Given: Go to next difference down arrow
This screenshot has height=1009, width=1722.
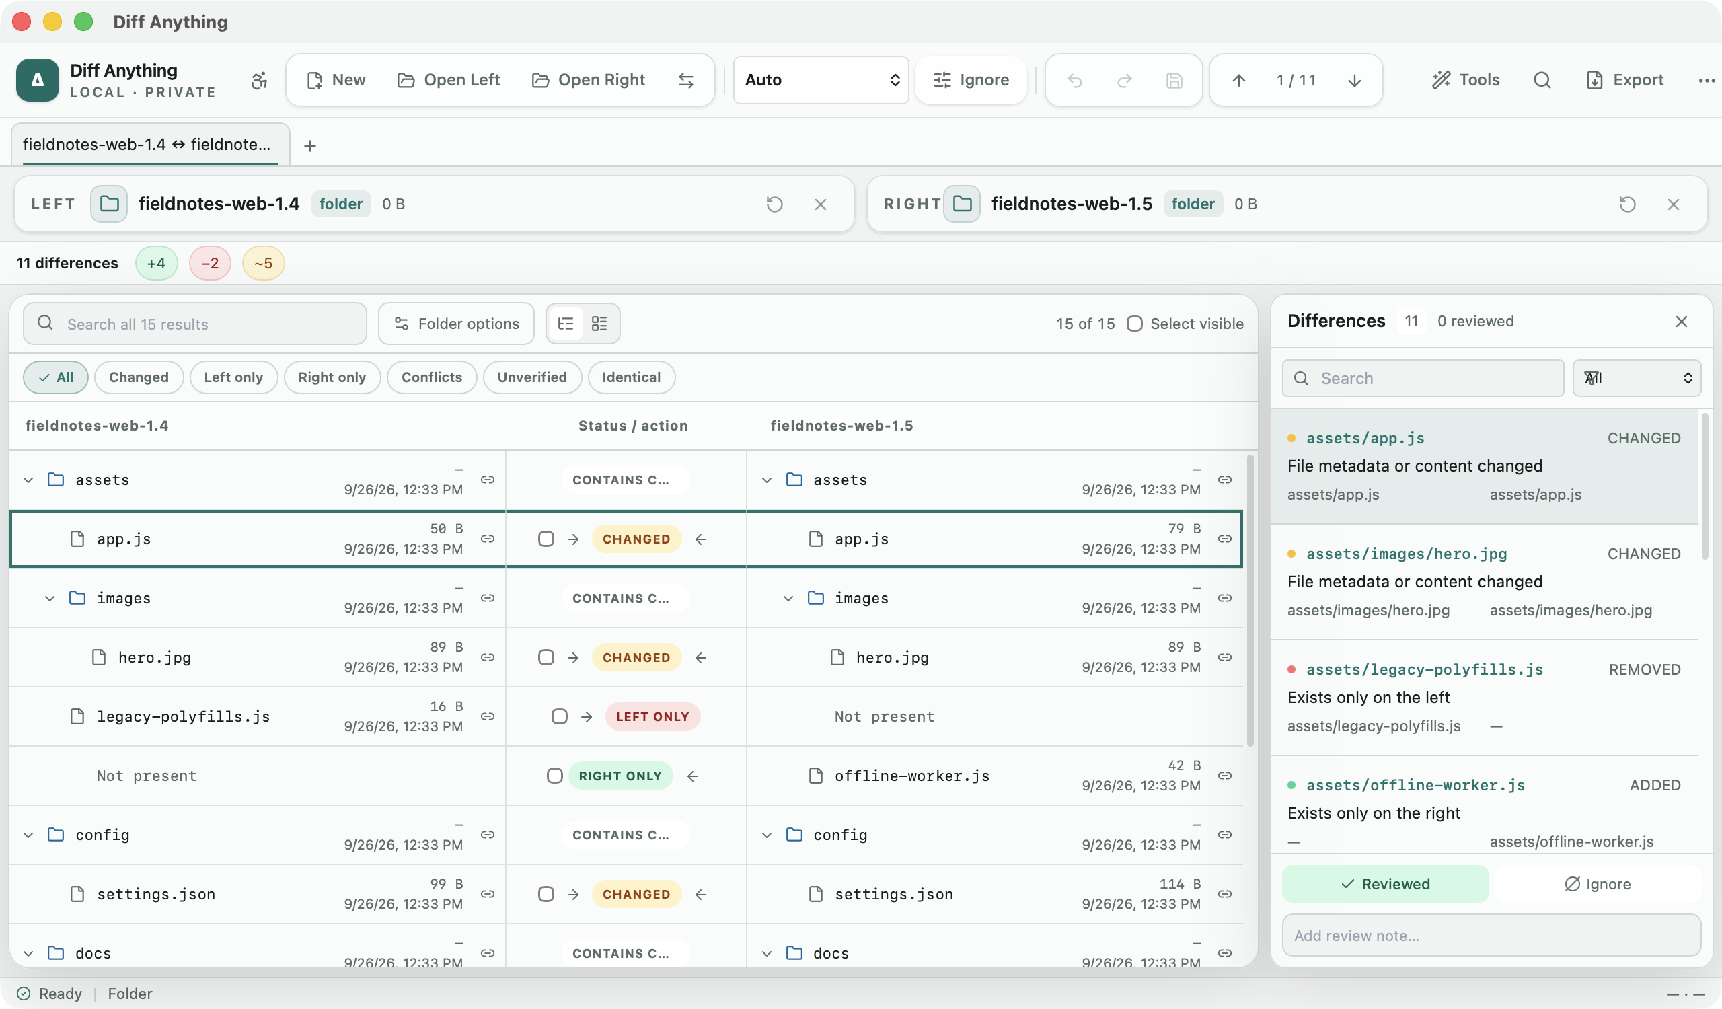Looking at the screenshot, I should 1354,81.
